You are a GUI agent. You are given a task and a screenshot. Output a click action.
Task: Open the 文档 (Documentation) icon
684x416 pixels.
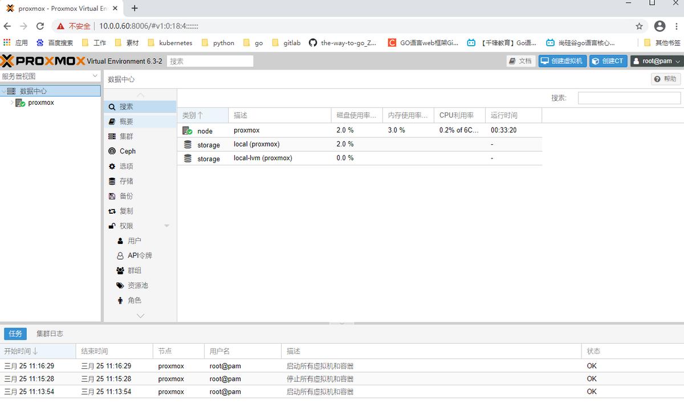pos(520,60)
